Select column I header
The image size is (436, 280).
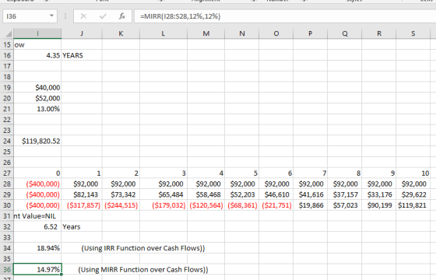click(x=37, y=33)
